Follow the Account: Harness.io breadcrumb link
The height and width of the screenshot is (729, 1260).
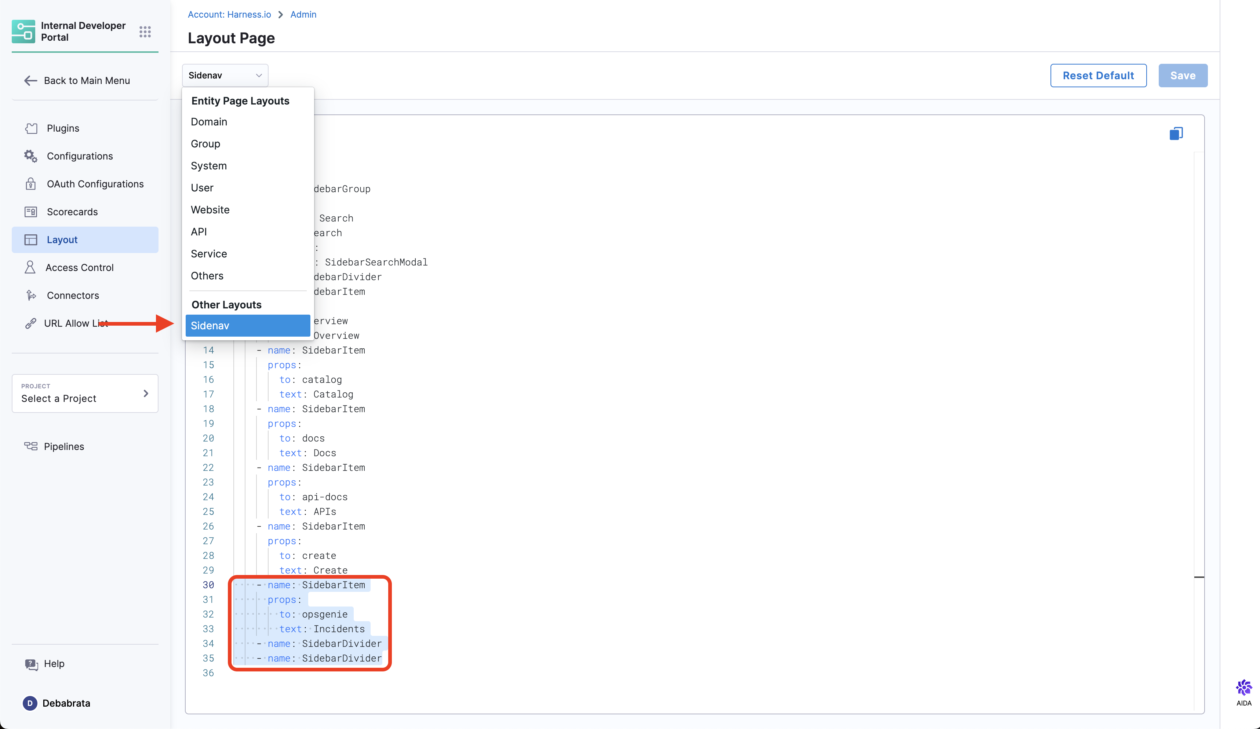(x=229, y=15)
